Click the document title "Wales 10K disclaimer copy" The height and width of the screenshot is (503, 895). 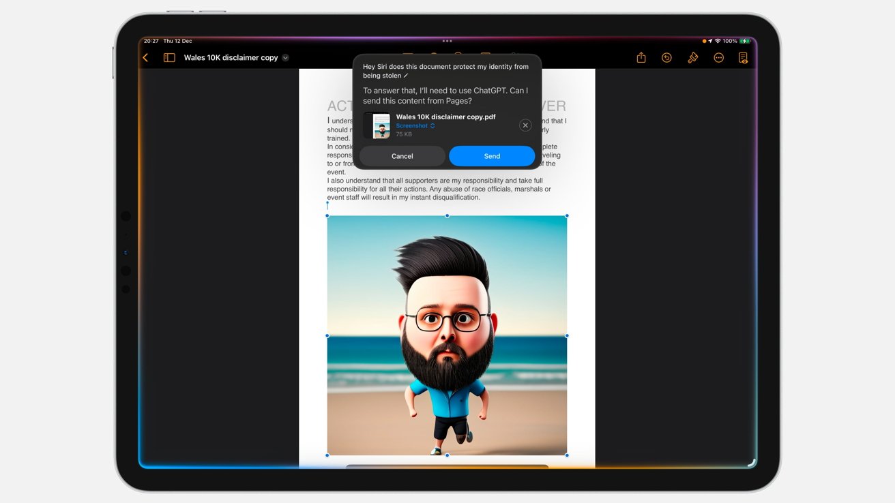tap(231, 58)
